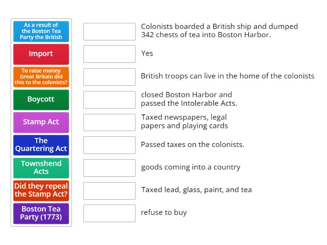This screenshot has width=327, height=245.
Task: Click the 'As a result of the Boston Tea Party' tile
Action: pos(41,31)
